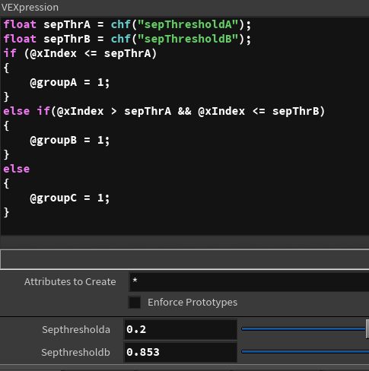369x371 pixels.
Task: Place cursor in the sepThresholdA chf line
Action: 127,24
